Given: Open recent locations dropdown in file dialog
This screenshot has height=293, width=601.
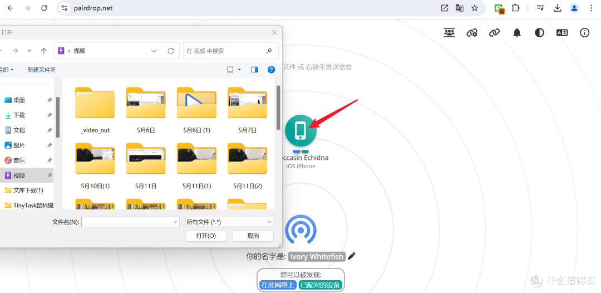Looking at the screenshot, I should click(29, 51).
